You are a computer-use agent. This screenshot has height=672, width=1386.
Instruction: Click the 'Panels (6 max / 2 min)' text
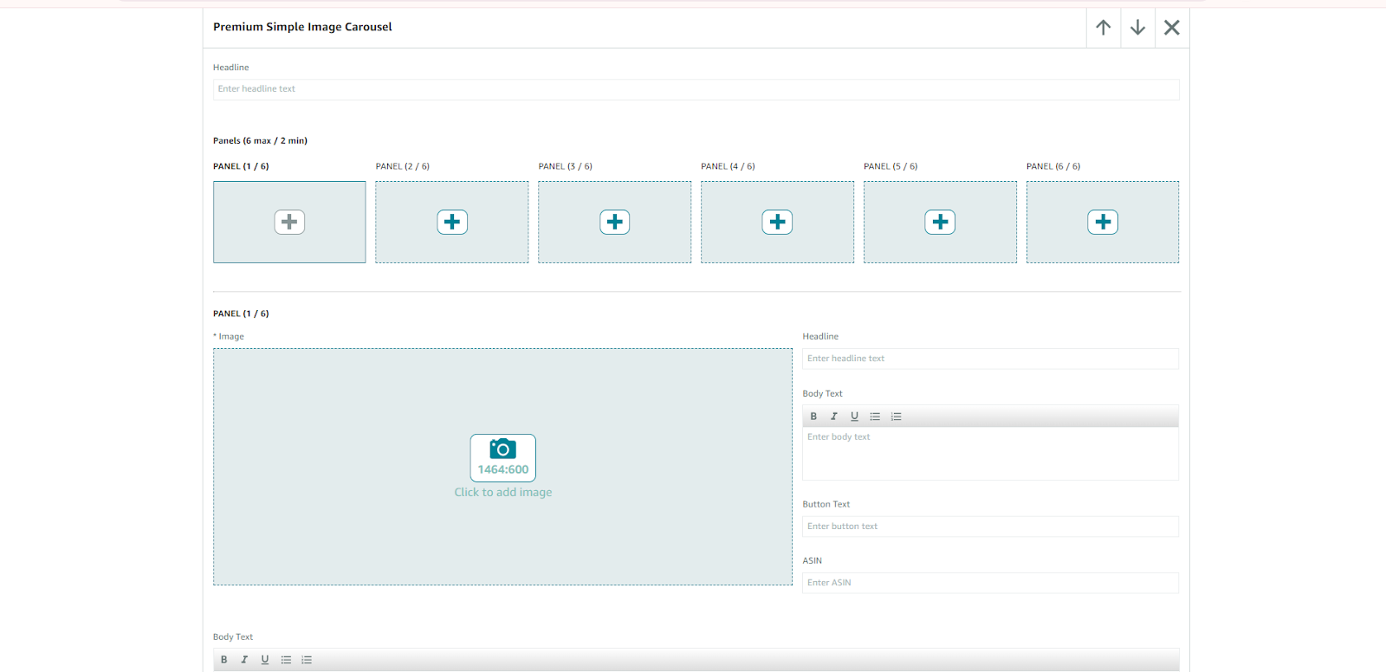point(260,140)
